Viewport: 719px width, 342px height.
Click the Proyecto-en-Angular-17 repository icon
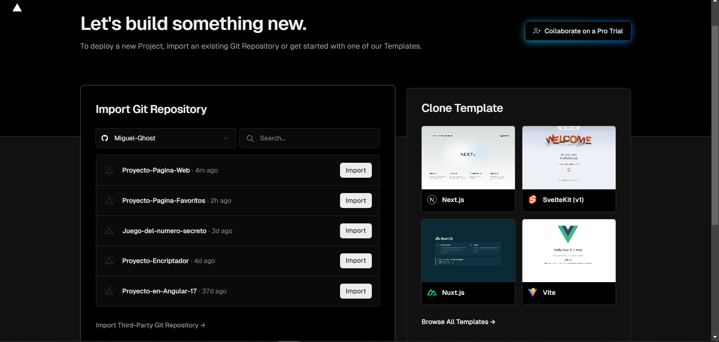(x=109, y=291)
